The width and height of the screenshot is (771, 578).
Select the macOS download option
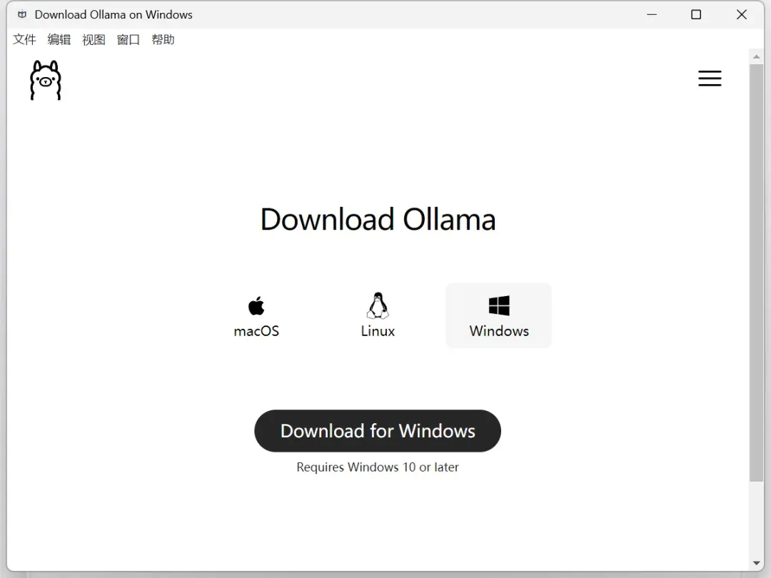pos(256,315)
